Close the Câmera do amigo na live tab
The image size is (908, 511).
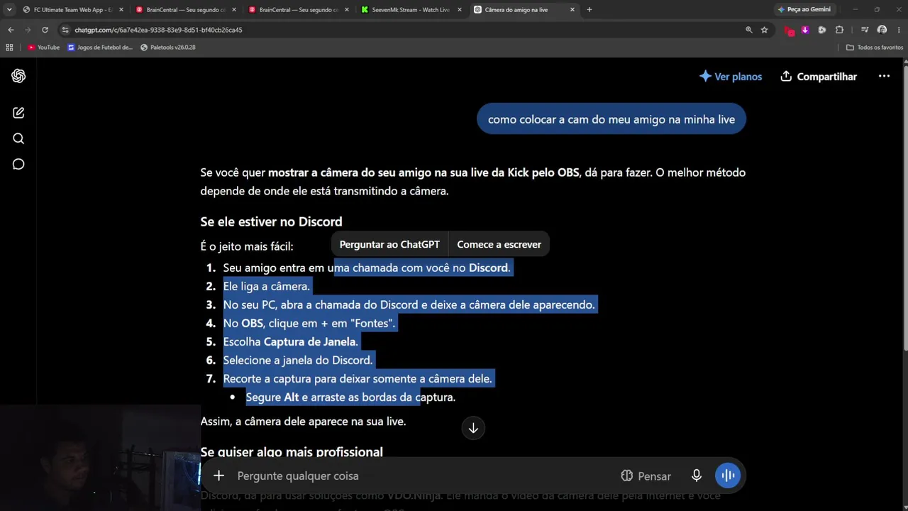pos(572,10)
